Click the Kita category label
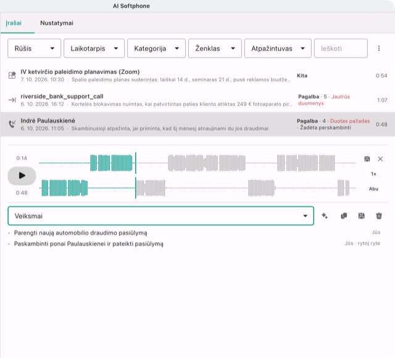The image size is (395, 358). point(302,75)
